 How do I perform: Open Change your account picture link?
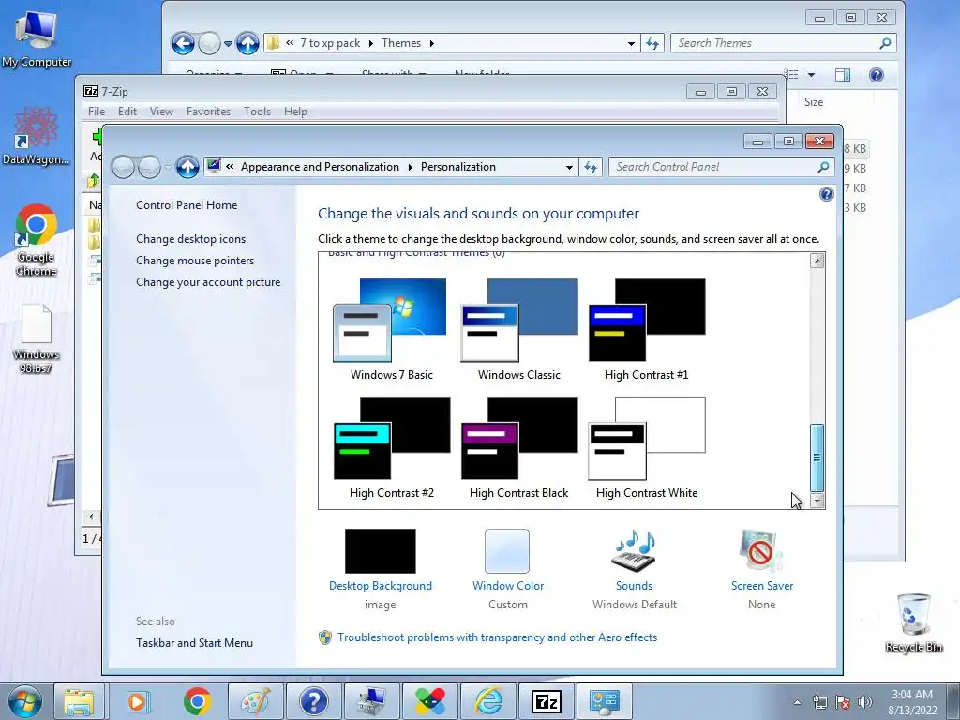(208, 282)
